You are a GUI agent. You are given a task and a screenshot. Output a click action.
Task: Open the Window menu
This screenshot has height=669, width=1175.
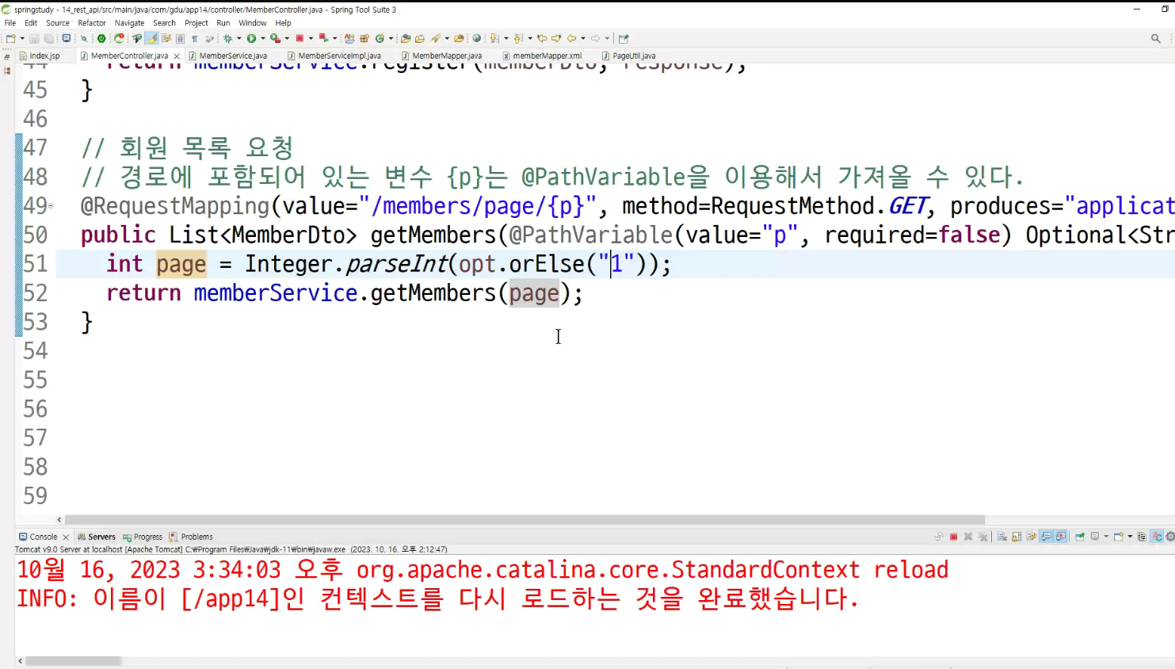point(253,23)
